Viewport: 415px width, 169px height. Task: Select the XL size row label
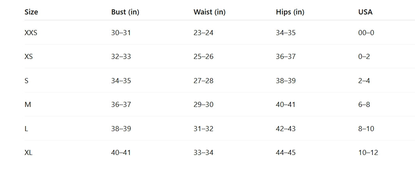[x=28, y=153]
